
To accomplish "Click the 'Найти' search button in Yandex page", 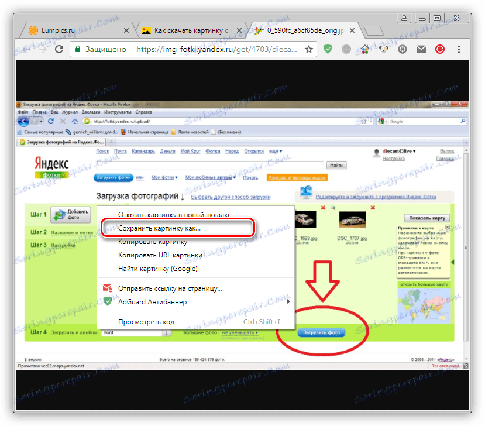I will click(336, 165).
